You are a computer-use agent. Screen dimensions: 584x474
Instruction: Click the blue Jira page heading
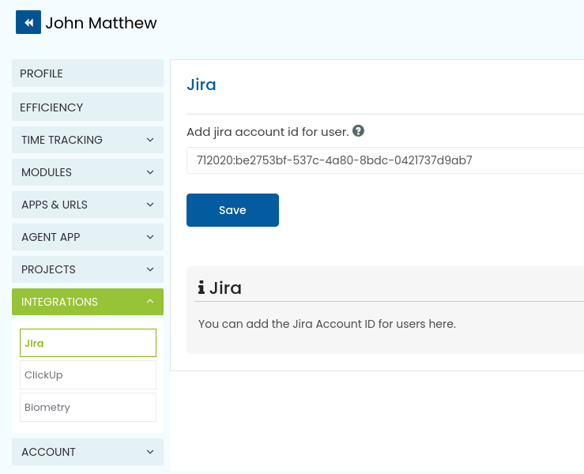[x=202, y=85]
